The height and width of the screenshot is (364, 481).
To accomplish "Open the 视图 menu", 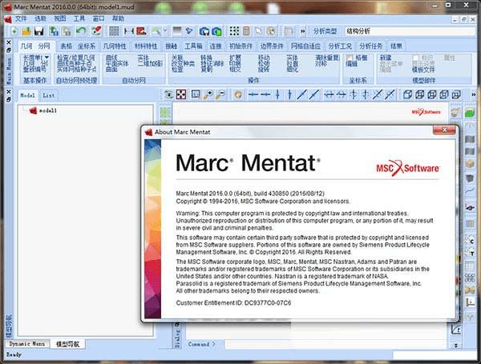I will pos(60,18).
